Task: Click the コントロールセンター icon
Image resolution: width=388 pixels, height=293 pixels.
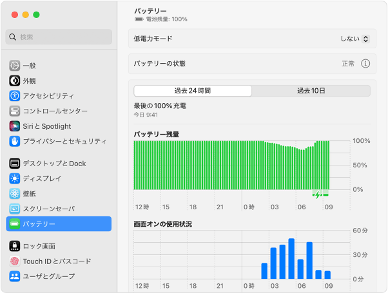Action: click(x=15, y=111)
